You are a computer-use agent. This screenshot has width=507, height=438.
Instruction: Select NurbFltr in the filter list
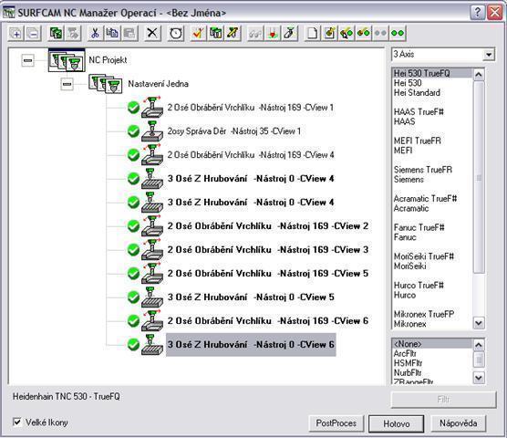[432, 372]
